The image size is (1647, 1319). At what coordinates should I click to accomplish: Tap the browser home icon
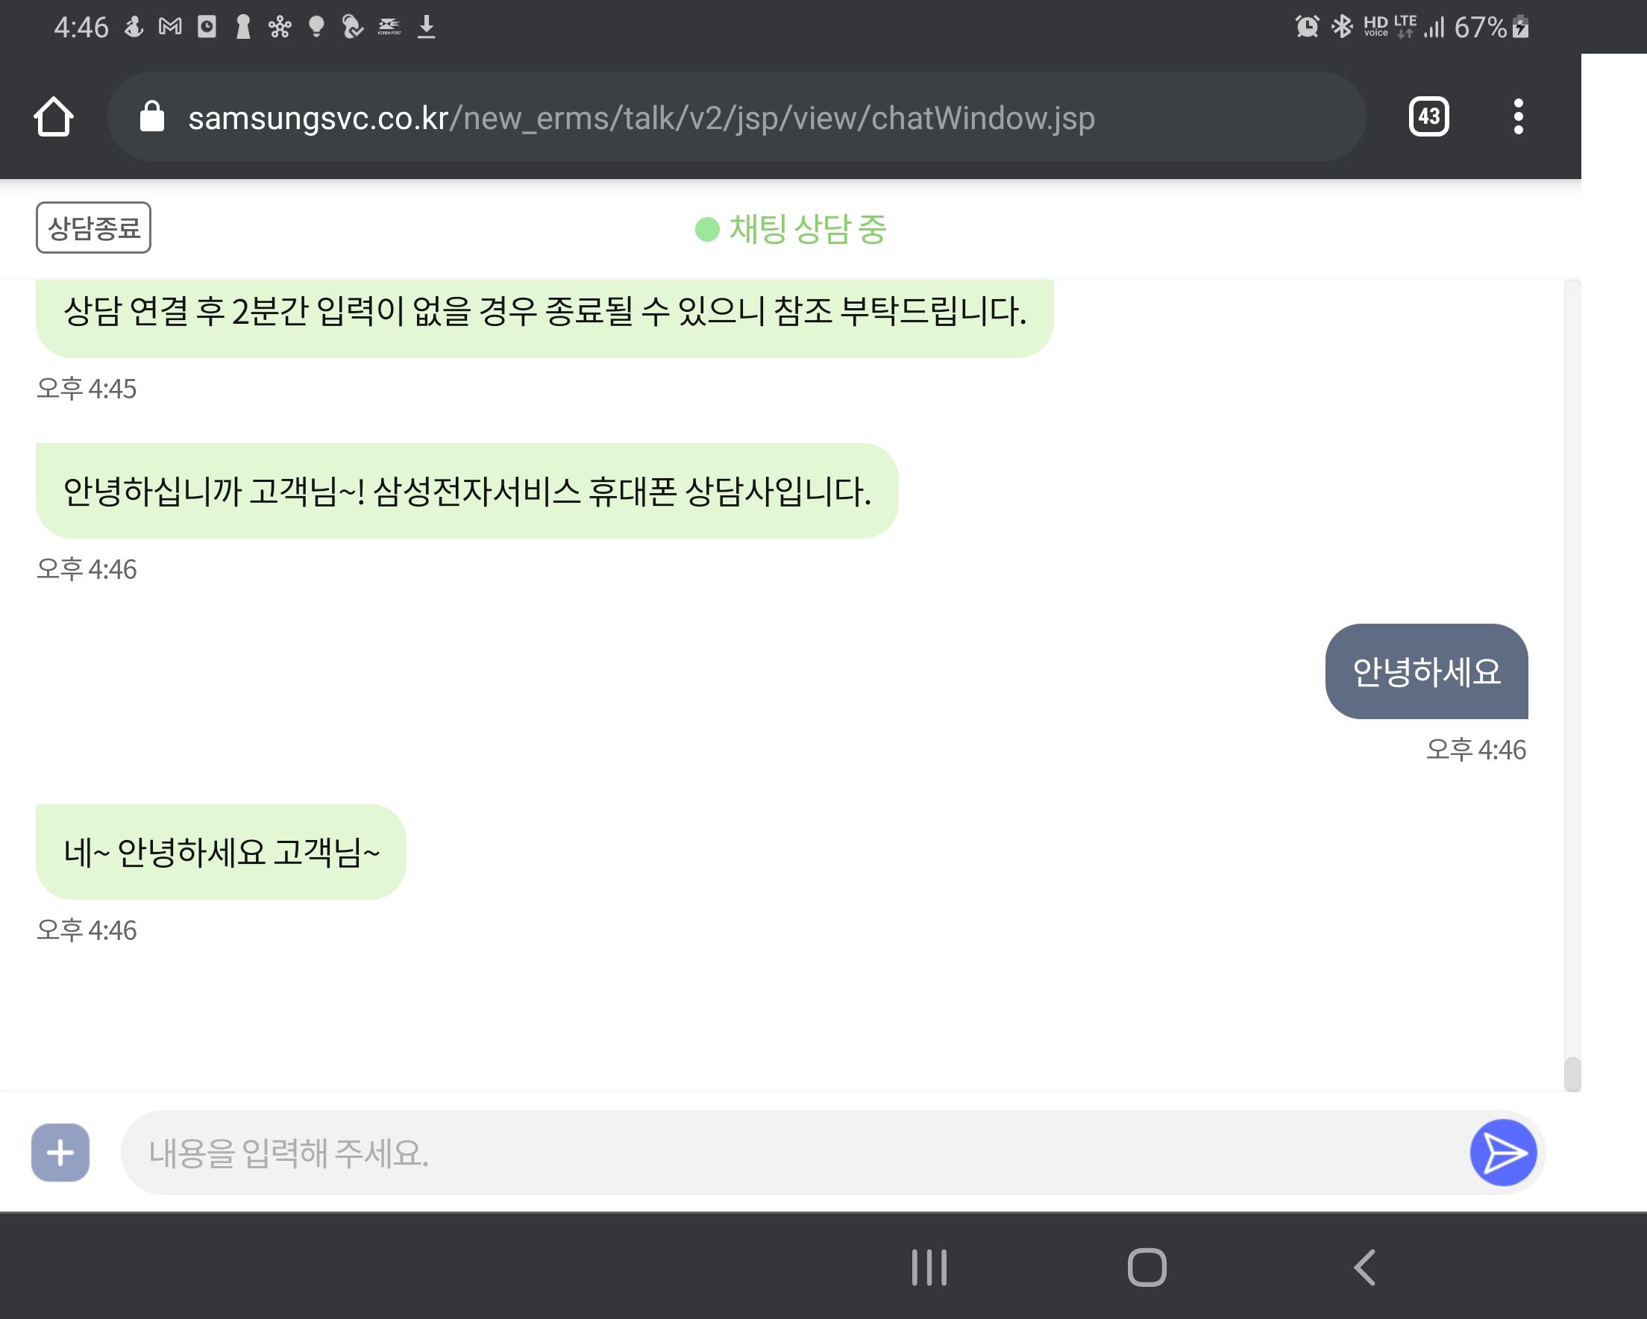[x=54, y=117]
